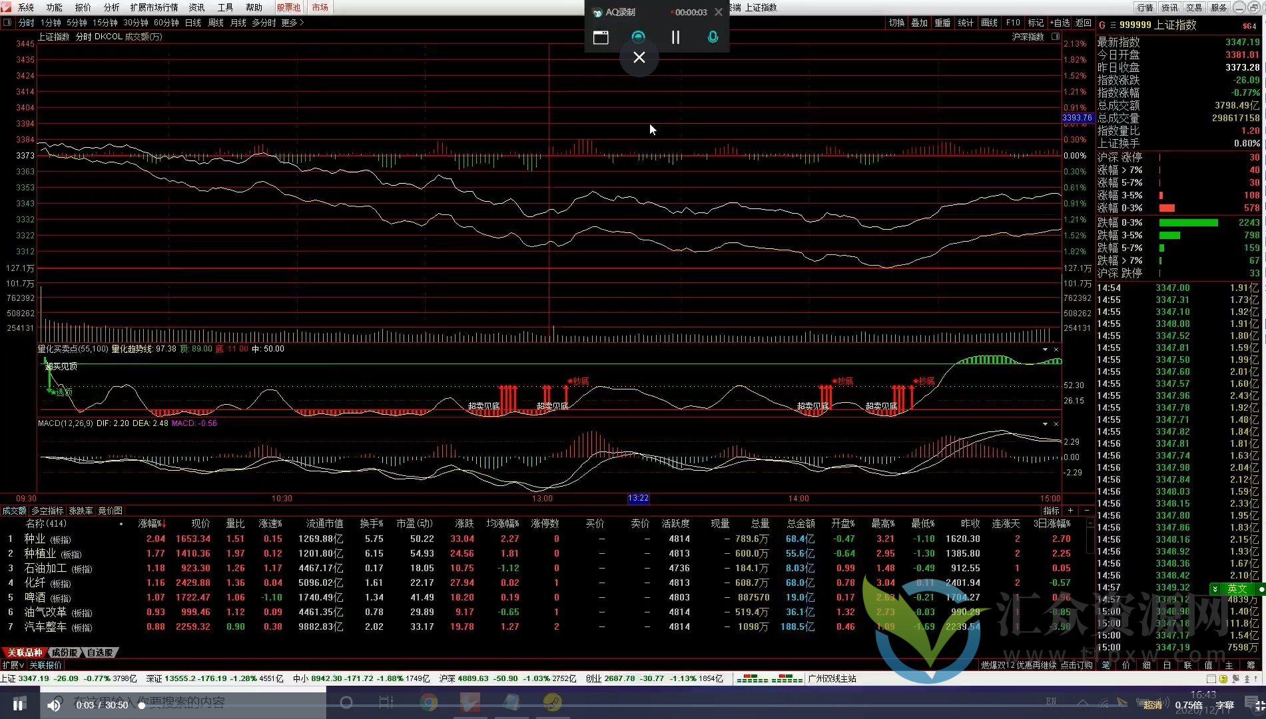Click the +自选 add to watchlist button

[1060, 23]
